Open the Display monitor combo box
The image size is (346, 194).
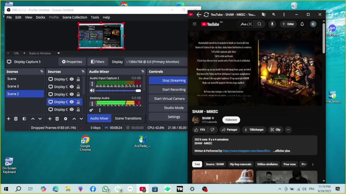(156, 62)
